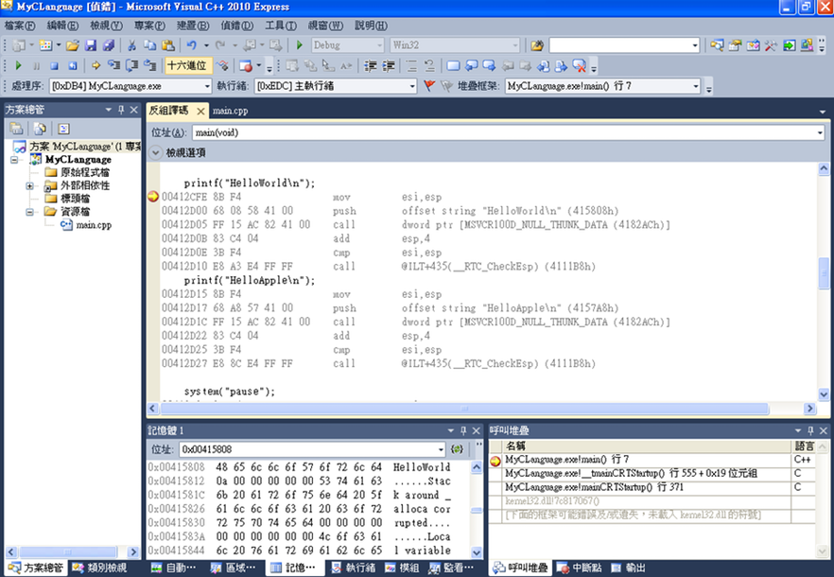The height and width of the screenshot is (577, 834).
Task: Open the Win32 platform dropdown
Action: point(514,45)
